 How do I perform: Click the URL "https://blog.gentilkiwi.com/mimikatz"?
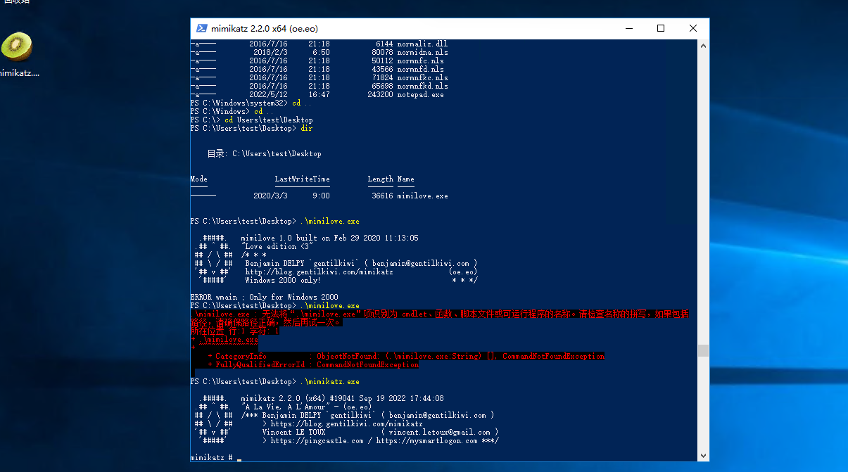346,423
